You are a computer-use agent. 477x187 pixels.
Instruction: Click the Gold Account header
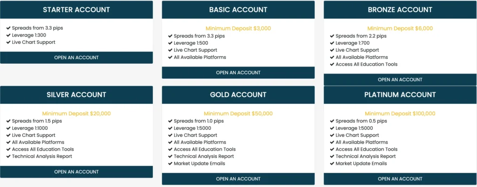click(238, 95)
